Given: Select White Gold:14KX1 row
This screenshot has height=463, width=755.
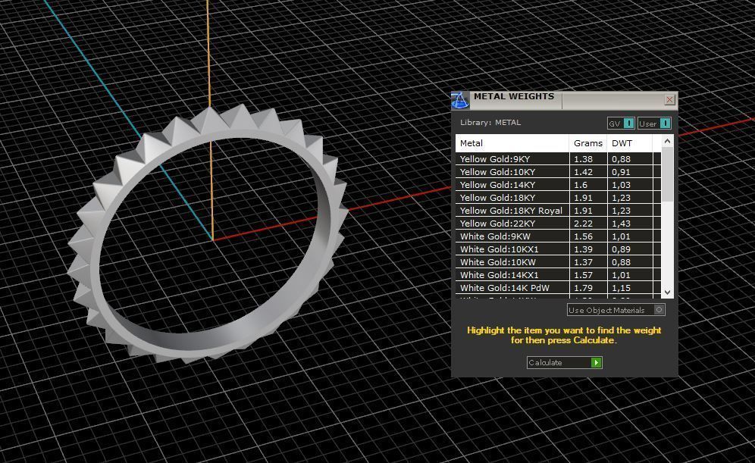Looking at the screenshot, I should (558, 275).
